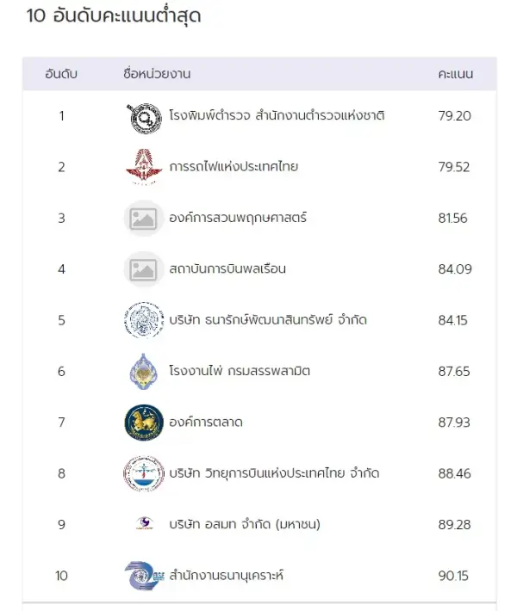Click the อสมท company logo
The width and height of the screenshot is (517, 611).
[143, 524]
